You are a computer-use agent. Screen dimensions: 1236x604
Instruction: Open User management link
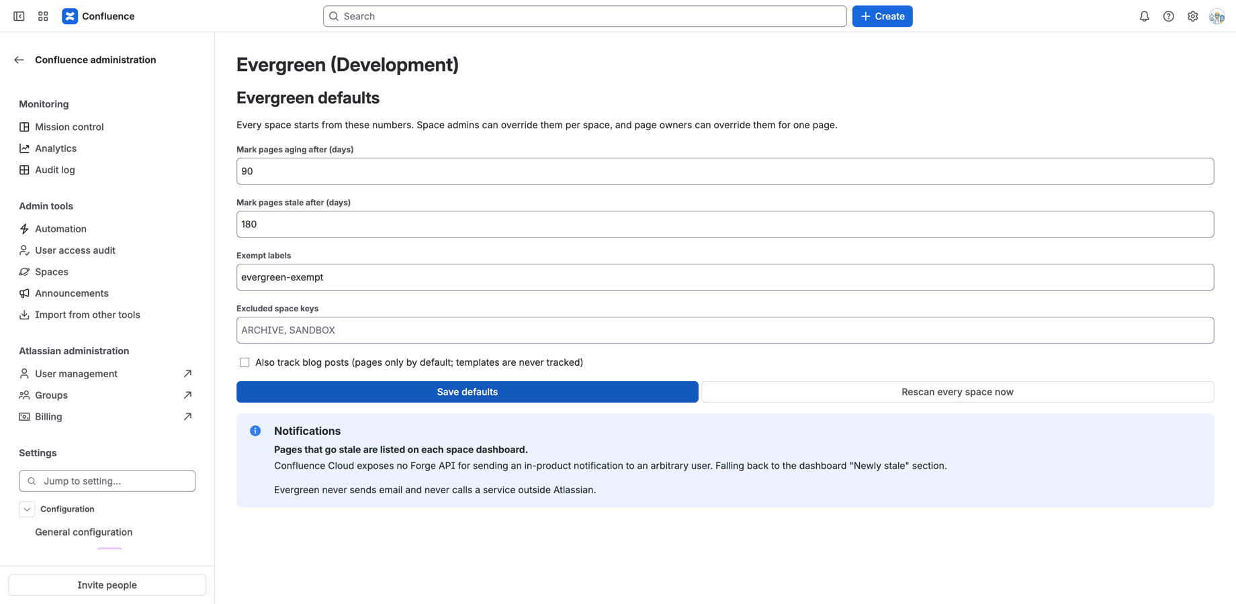coord(76,374)
